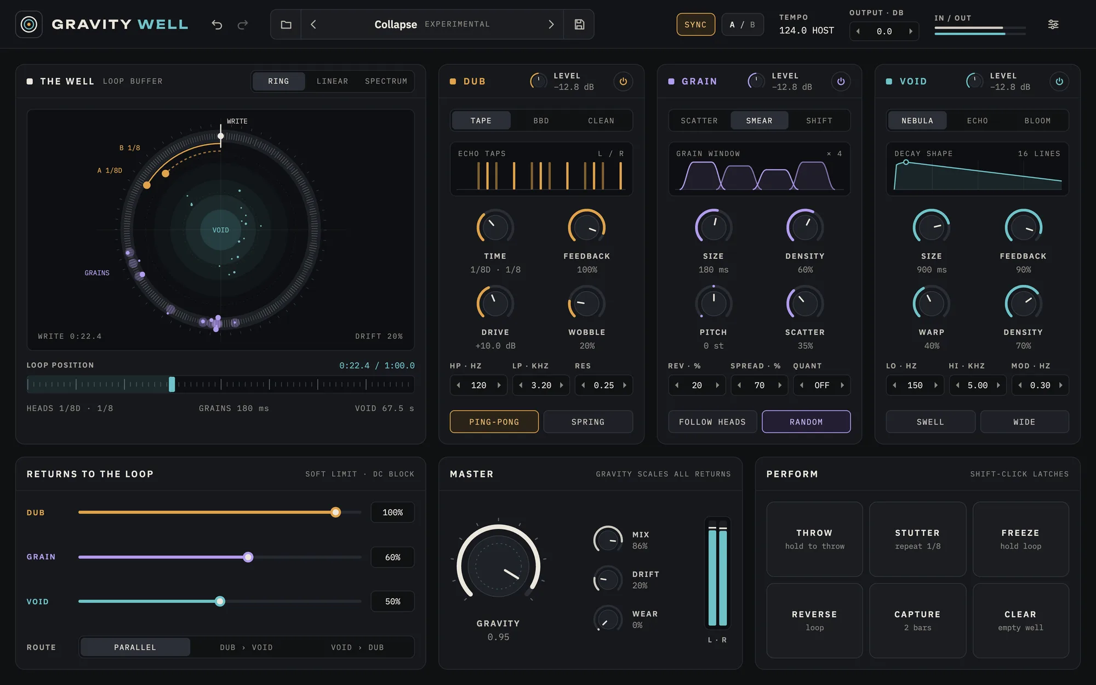
Task: Click the GRAIN Level knob
Action: pyautogui.click(x=756, y=81)
